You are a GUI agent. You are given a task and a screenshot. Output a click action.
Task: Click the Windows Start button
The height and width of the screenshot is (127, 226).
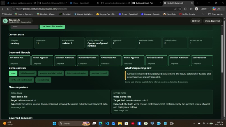(54, 124)
